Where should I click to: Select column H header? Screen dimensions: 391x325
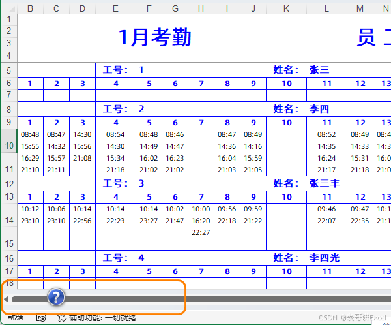[x=201, y=8]
